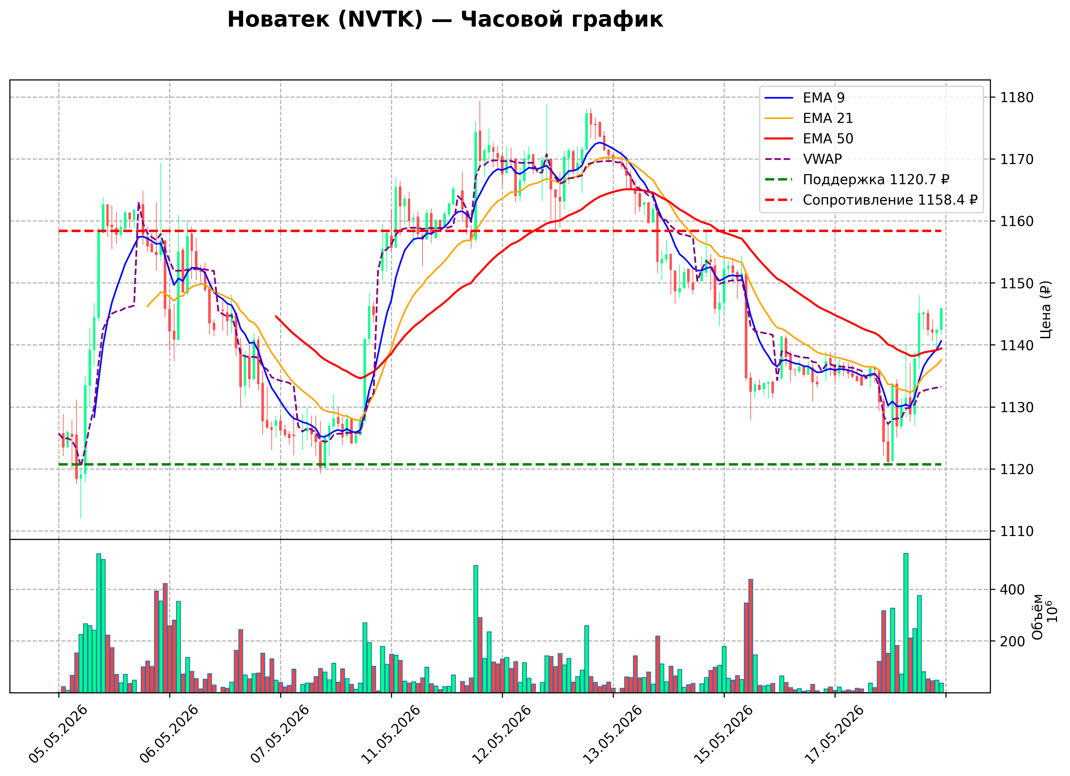Click the price axis title "Цена (₽)"
This screenshot has width=1070, height=776.
pos(1045,309)
